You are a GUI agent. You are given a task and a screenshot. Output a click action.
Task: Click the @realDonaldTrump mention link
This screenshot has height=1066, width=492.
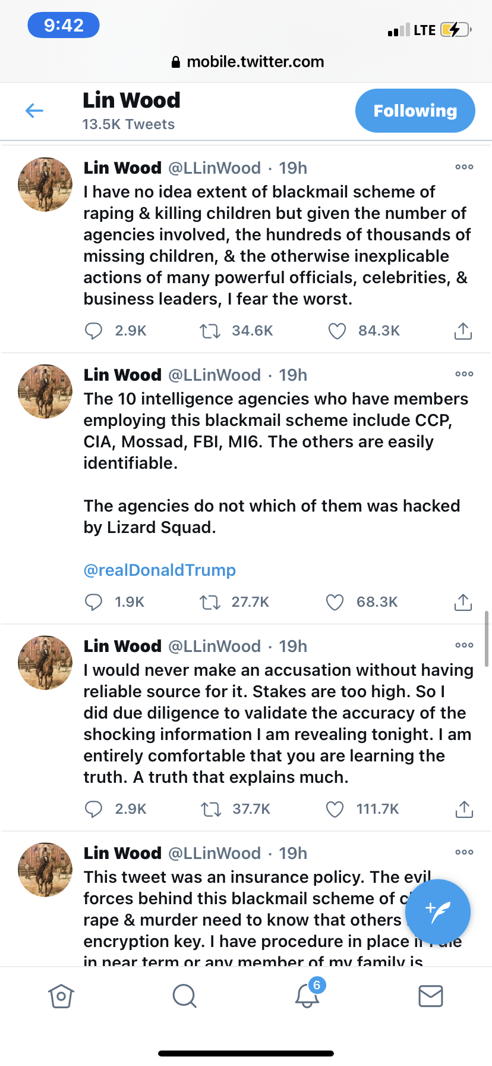coord(160,570)
